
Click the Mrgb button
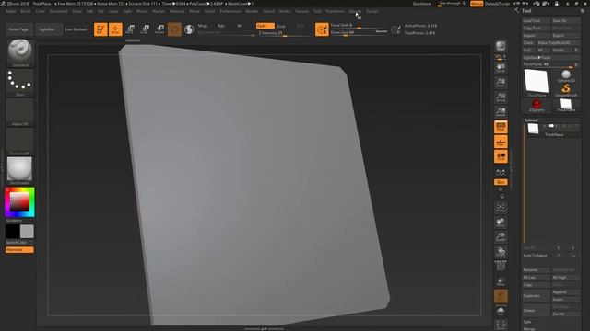pos(203,26)
